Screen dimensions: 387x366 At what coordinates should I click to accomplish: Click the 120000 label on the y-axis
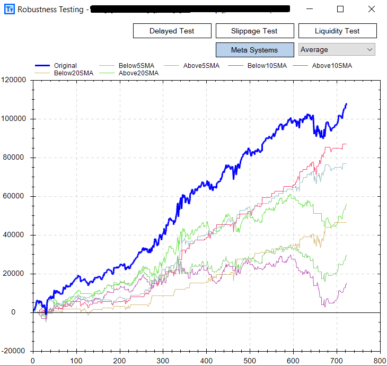(16, 80)
